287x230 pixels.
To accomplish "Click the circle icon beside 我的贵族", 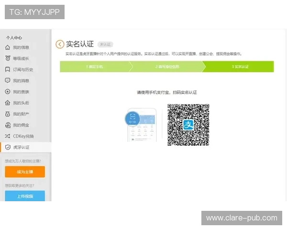I will (8, 92).
